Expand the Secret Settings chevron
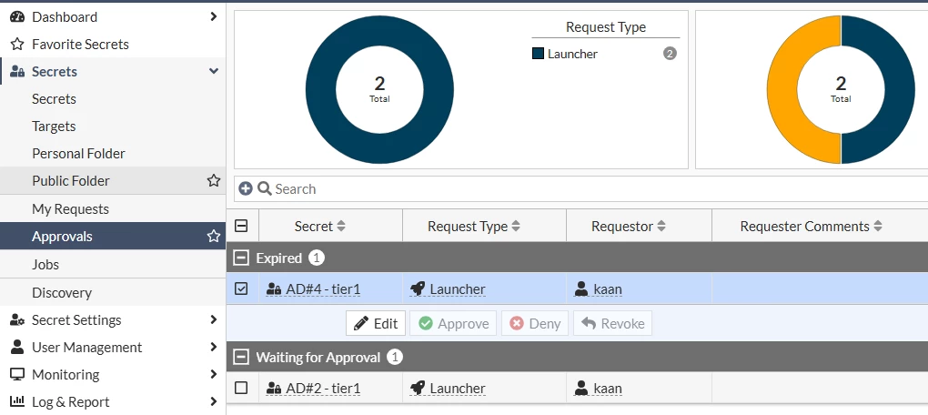The width and height of the screenshot is (928, 415). pyautogui.click(x=214, y=320)
